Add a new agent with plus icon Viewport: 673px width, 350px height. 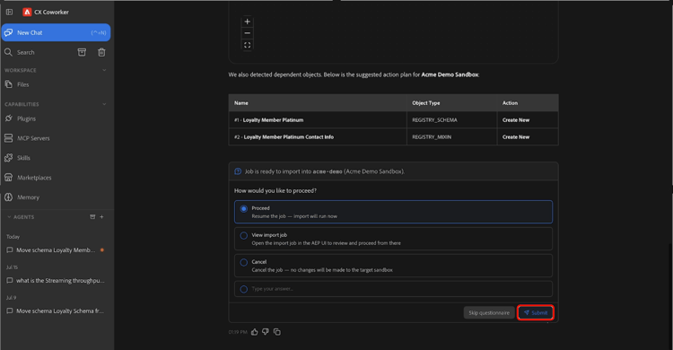[101, 217]
